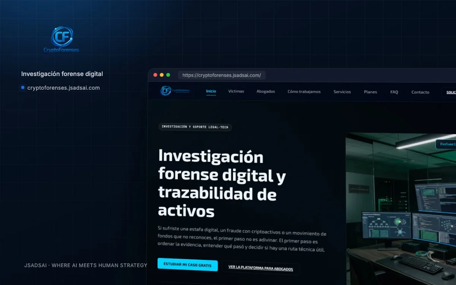456x285 pixels.
Task: Click the yellow minimize window dot
Action: [161, 75]
